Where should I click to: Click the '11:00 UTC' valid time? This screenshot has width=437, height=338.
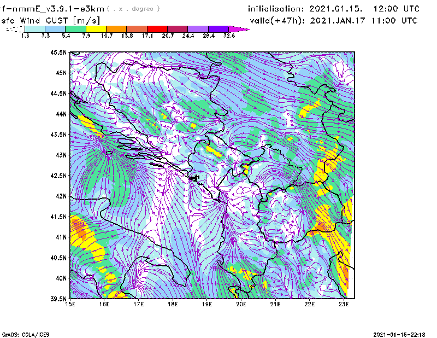(394, 21)
